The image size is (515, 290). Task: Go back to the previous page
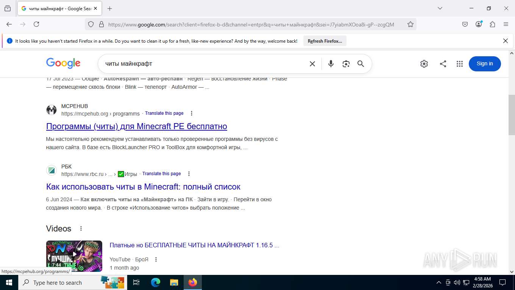9,24
